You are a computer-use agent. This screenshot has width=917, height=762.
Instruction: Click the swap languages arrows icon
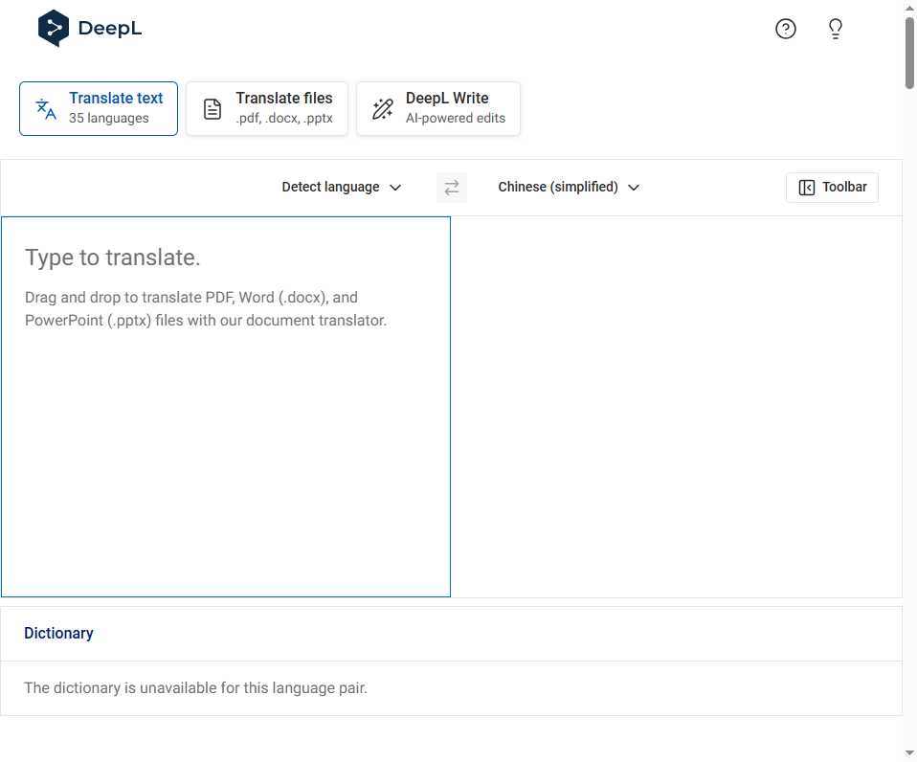(451, 187)
